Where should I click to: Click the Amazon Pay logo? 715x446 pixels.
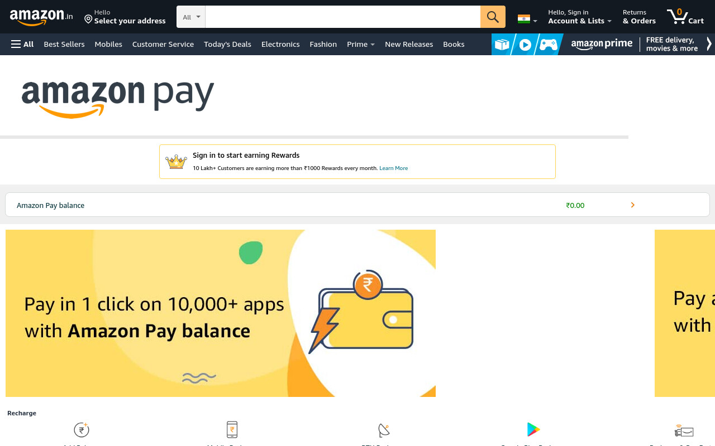118,99
